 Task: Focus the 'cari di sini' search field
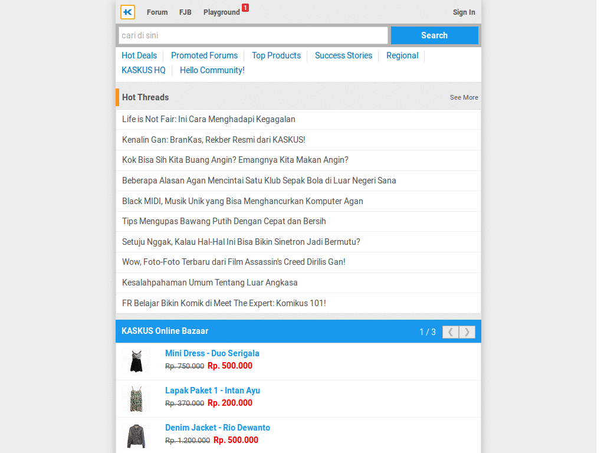pos(253,35)
